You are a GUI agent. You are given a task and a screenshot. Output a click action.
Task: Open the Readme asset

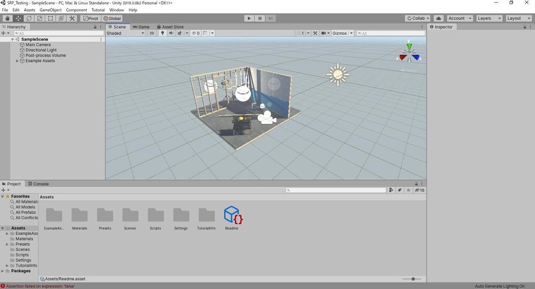click(232, 218)
